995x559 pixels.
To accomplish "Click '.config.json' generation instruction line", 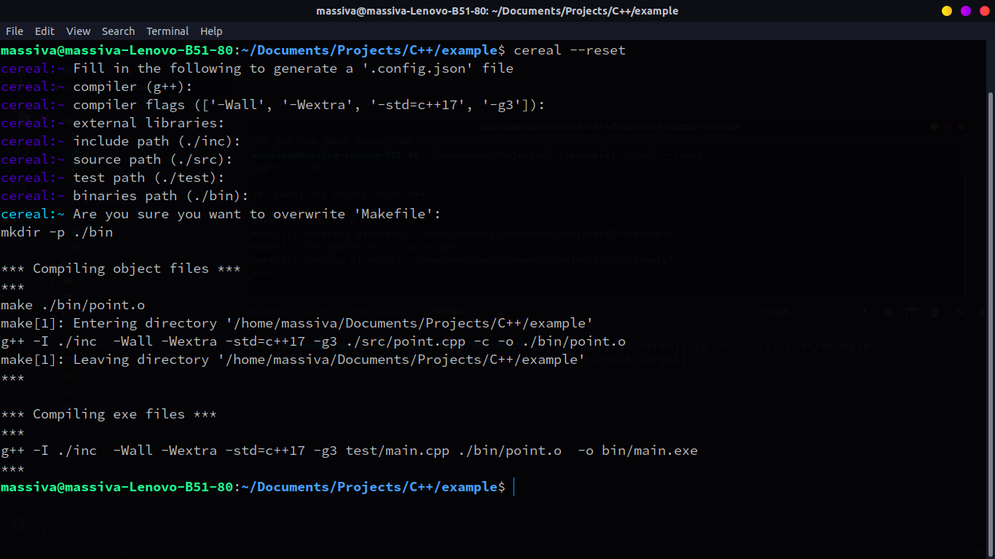I will point(257,68).
